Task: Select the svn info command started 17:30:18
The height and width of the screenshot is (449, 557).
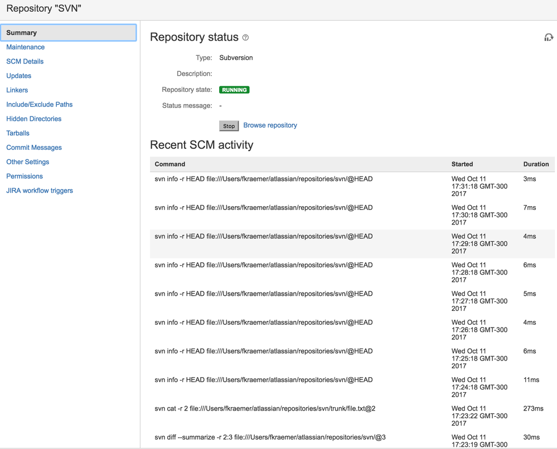Action: 352,215
